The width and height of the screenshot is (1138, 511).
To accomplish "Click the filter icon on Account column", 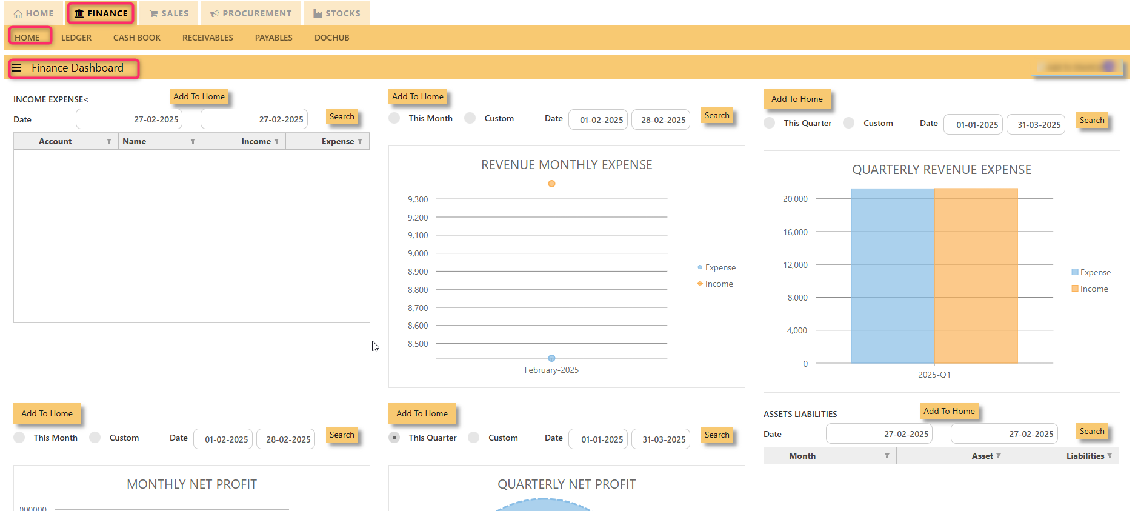I will point(109,141).
